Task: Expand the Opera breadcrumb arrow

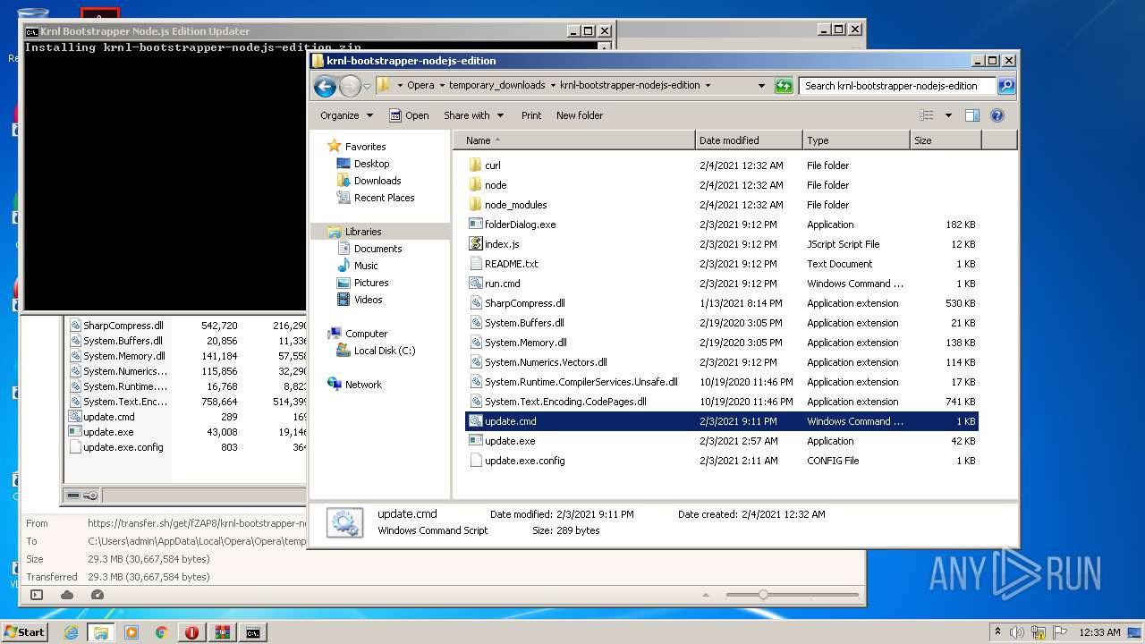Action: 441,86
